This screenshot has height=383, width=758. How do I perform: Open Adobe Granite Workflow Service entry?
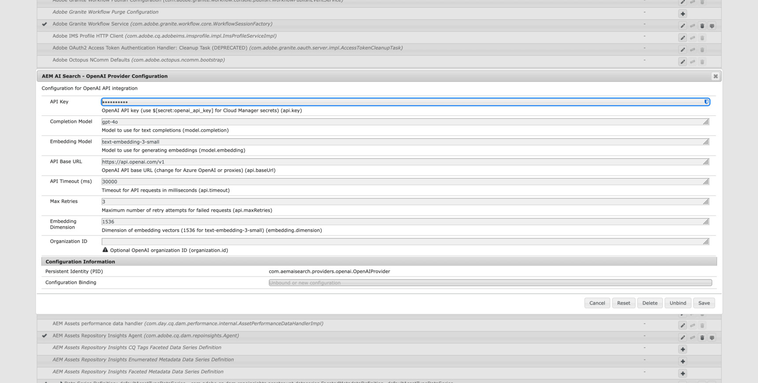(162, 24)
